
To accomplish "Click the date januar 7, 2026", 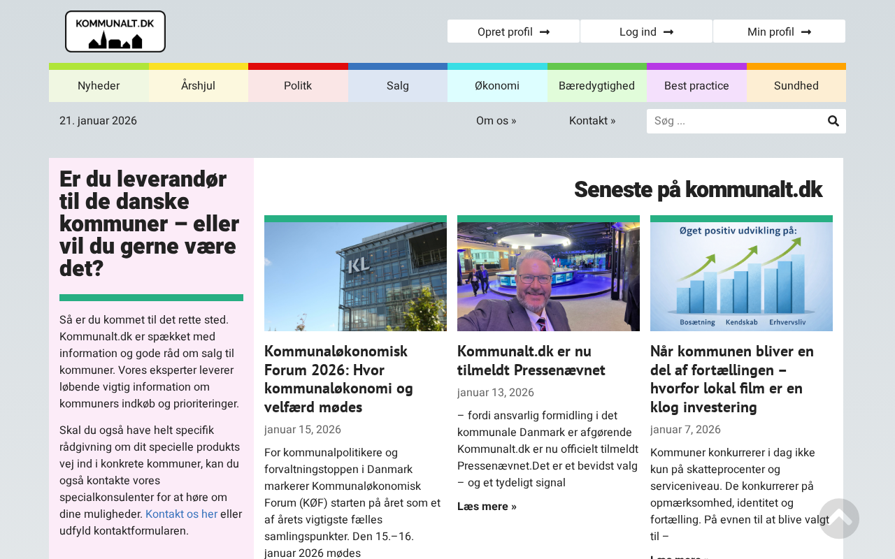I will 685,429.
